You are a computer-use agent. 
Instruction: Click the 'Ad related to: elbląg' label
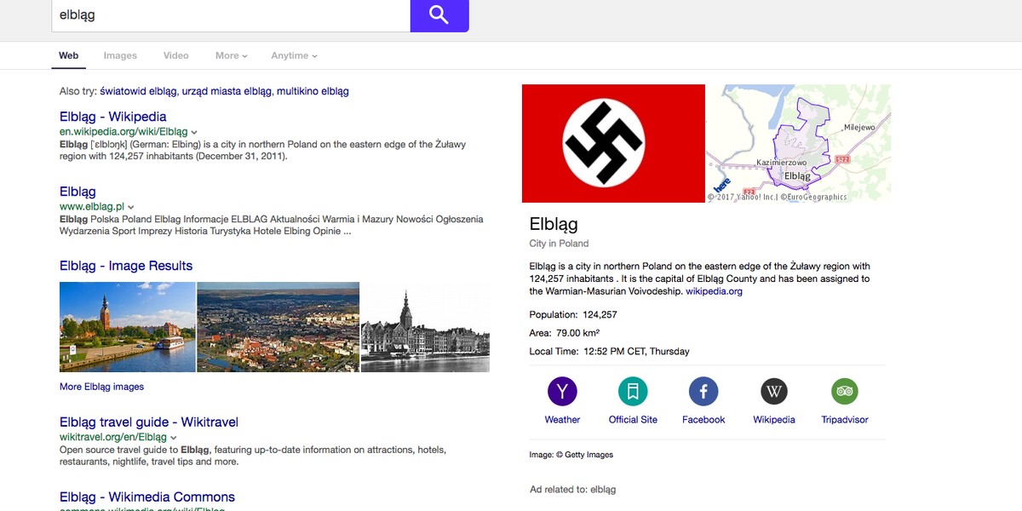(572, 490)
